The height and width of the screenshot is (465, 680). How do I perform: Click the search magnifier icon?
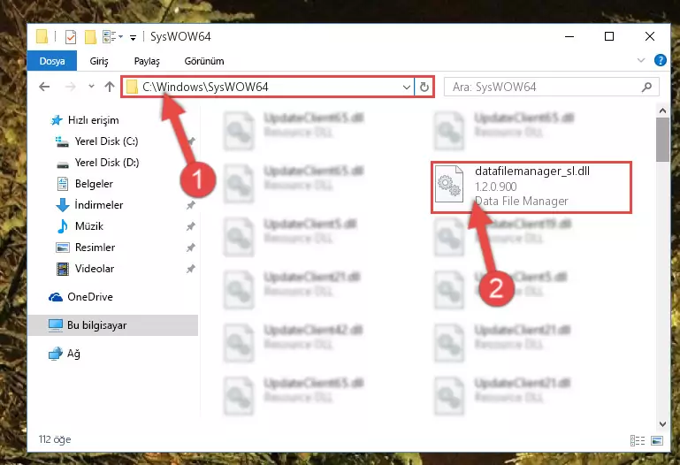pyautogui.click(x=646, y=88)
